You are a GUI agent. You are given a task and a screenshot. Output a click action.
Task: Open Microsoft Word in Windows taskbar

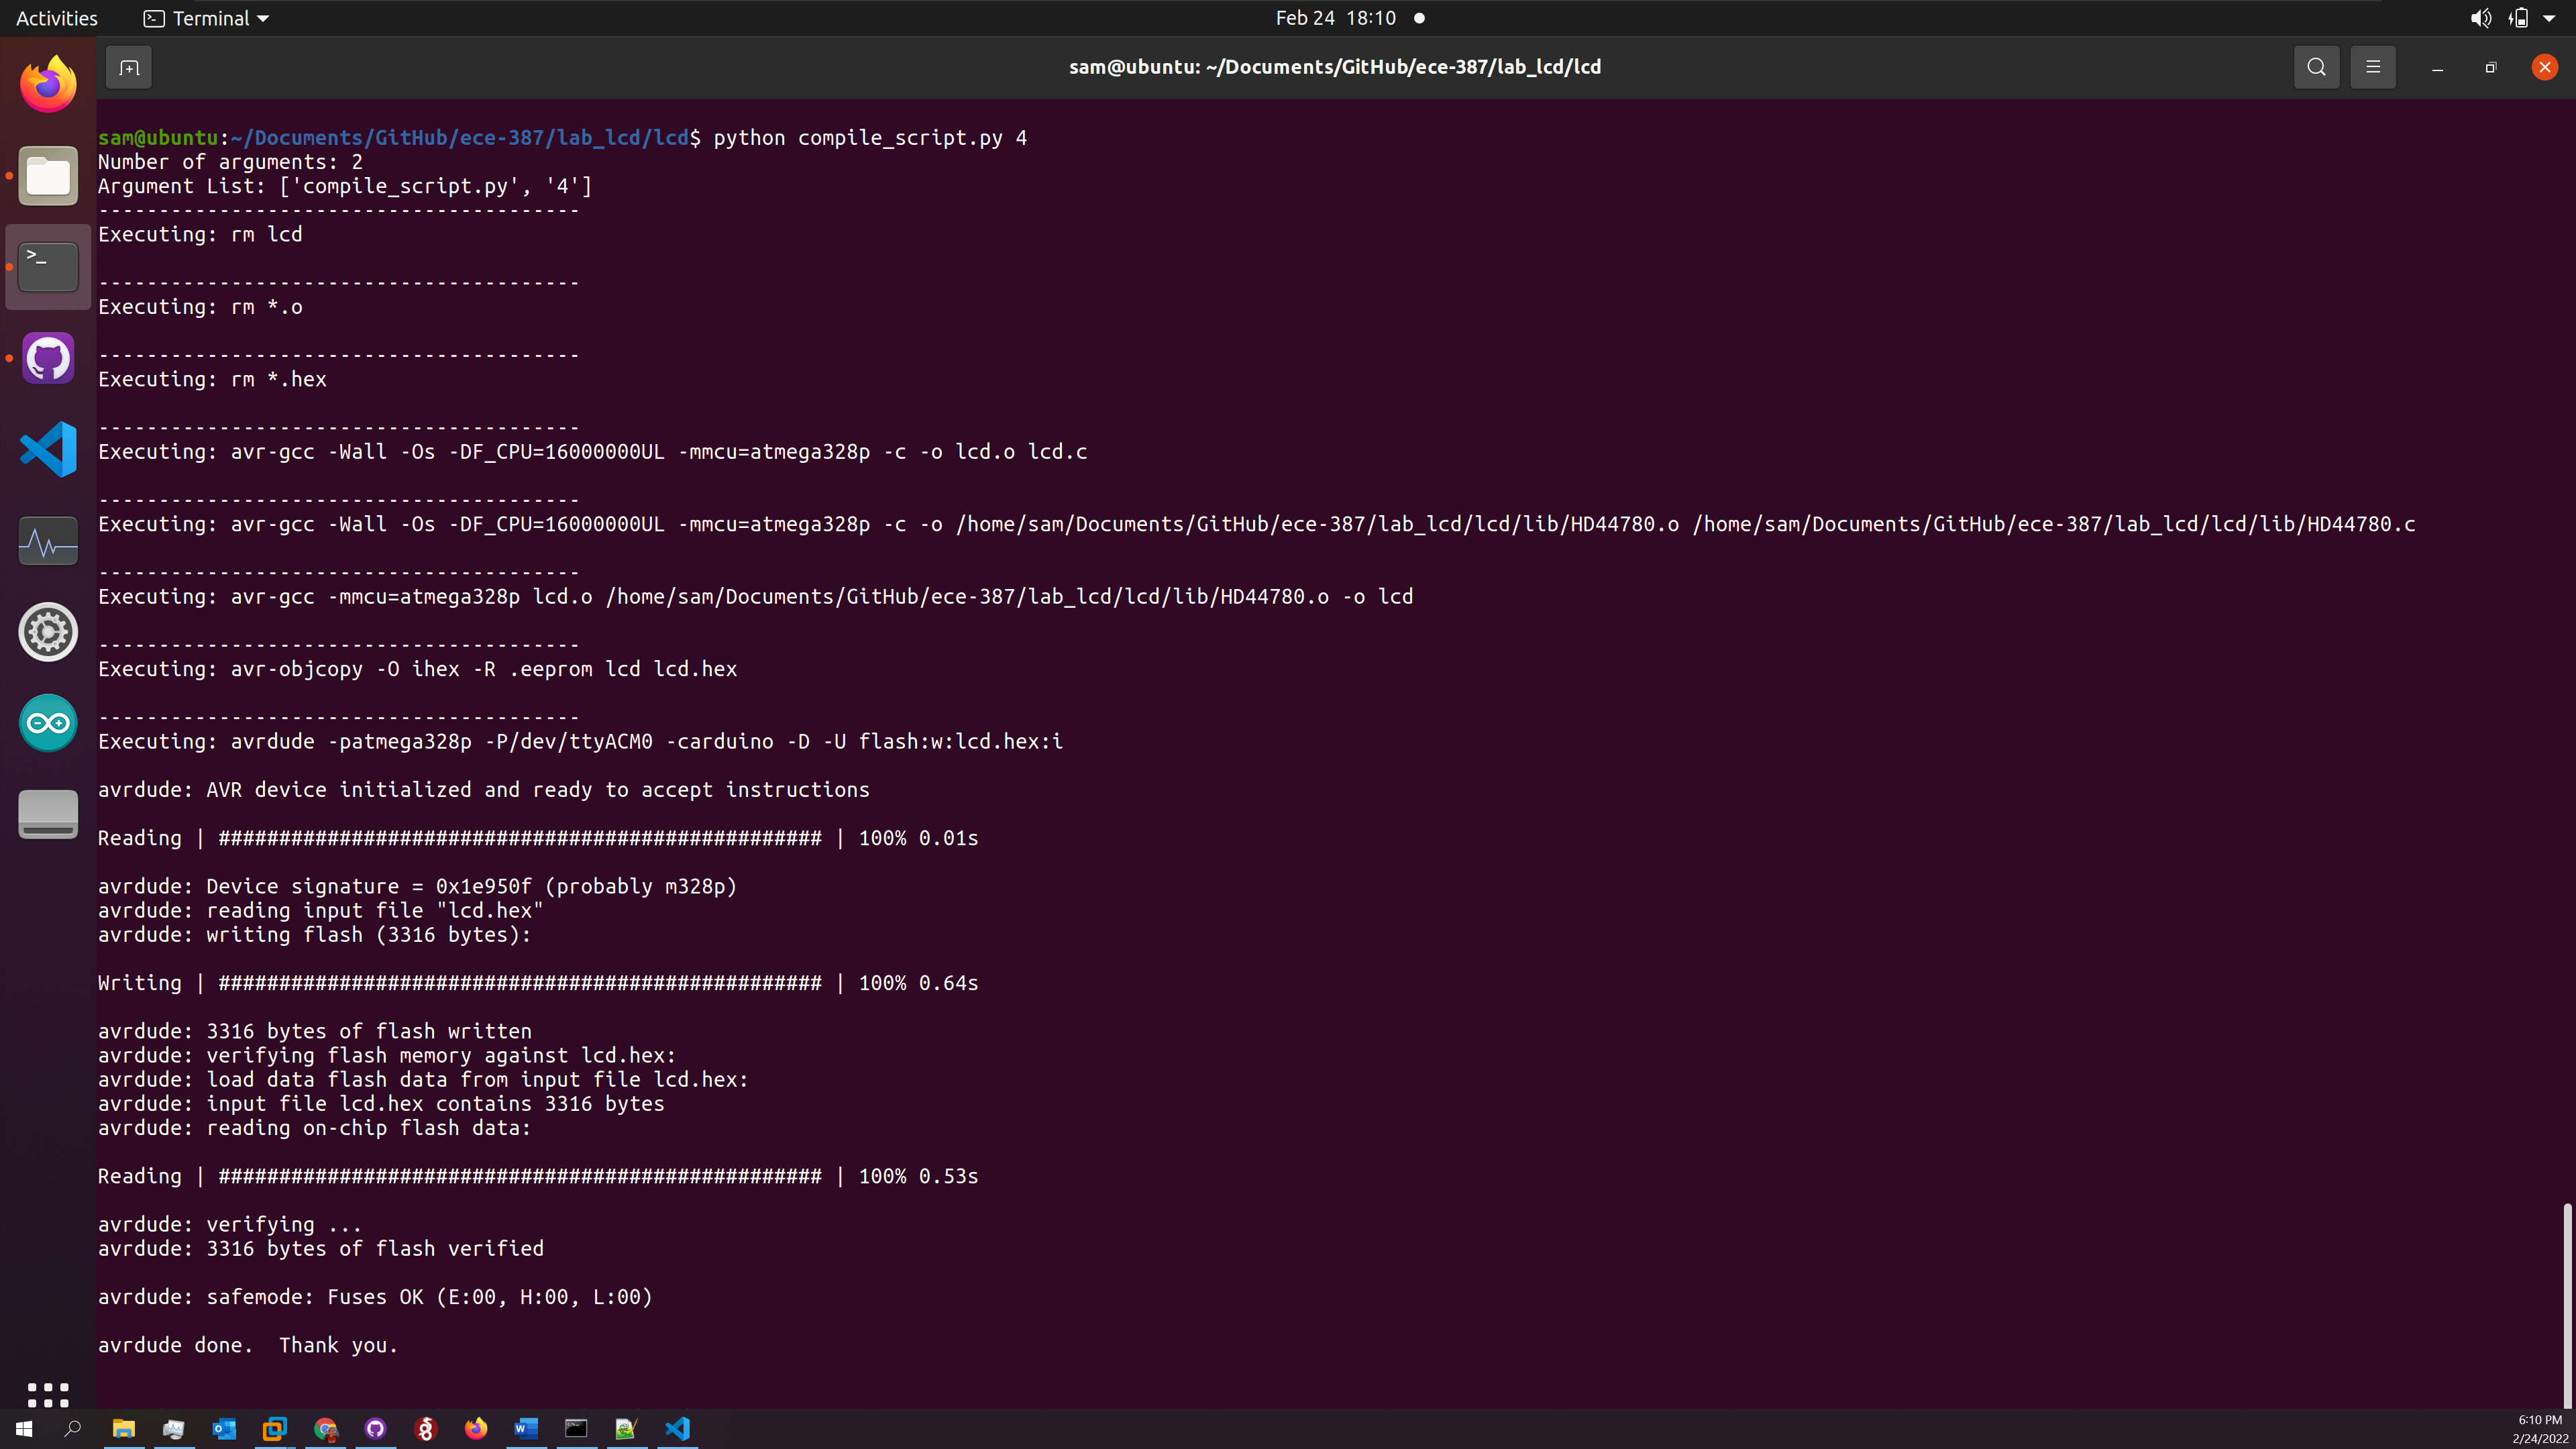coord(526,1429)
